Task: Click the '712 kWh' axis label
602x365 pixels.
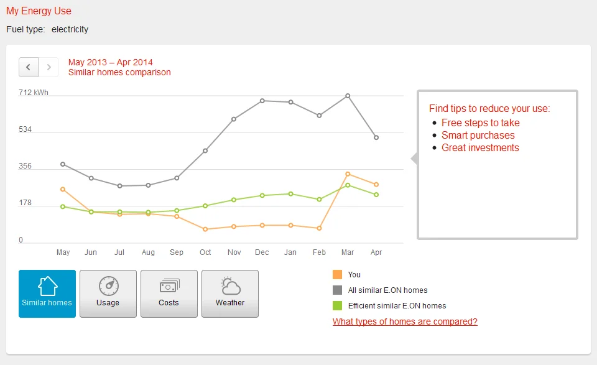Action: coord(34,93)
